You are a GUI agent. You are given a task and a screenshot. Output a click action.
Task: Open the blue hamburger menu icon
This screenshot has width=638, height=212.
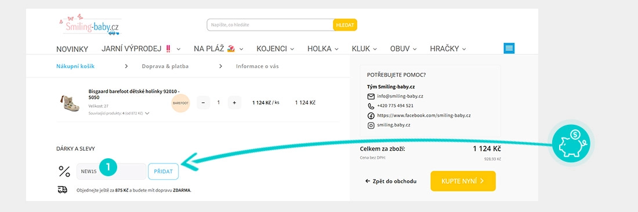[x=509, y=49]
